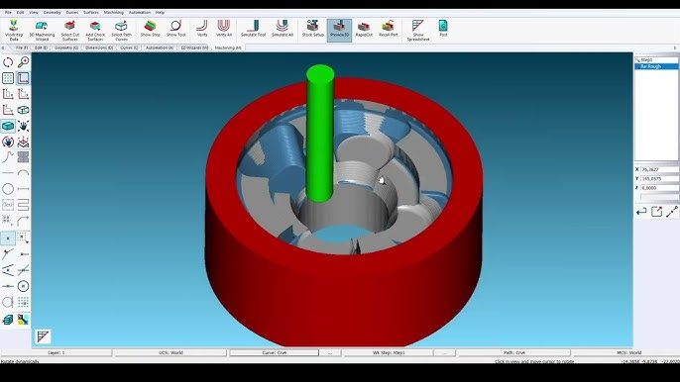This screenshot has width=680, height=382.
Task: Switch to the Edit (E) toolbar tab
Action: click(41, 48)
